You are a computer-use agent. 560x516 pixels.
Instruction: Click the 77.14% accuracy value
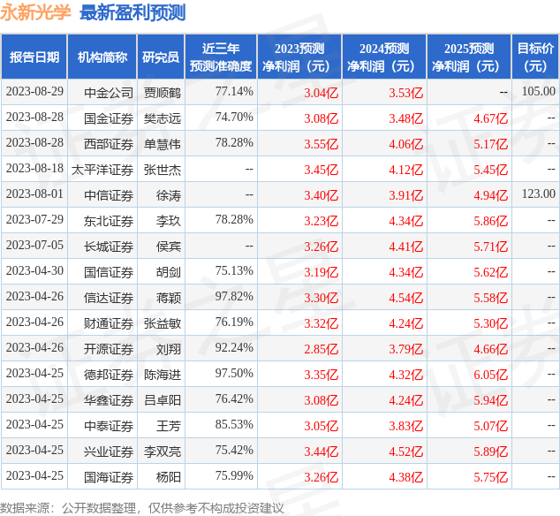coord(234,92)
